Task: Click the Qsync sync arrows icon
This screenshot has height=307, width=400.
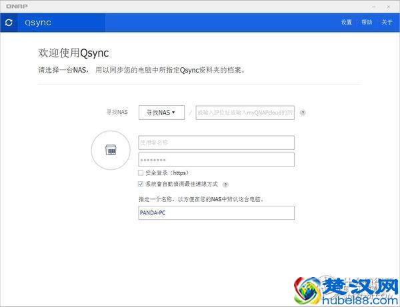Action: (9, 23)
